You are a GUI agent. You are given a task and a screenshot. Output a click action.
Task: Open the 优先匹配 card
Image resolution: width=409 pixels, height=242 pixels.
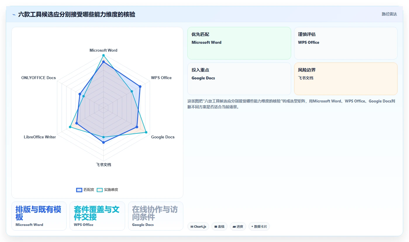pyautogui.click(x=239, y=43)
